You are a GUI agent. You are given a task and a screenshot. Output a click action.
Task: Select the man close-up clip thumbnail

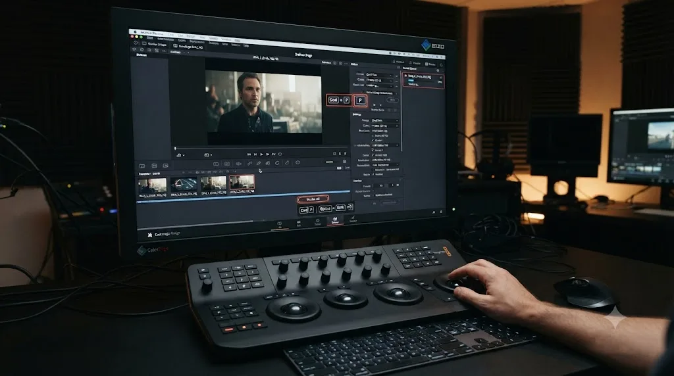click(x=152, y=185)
